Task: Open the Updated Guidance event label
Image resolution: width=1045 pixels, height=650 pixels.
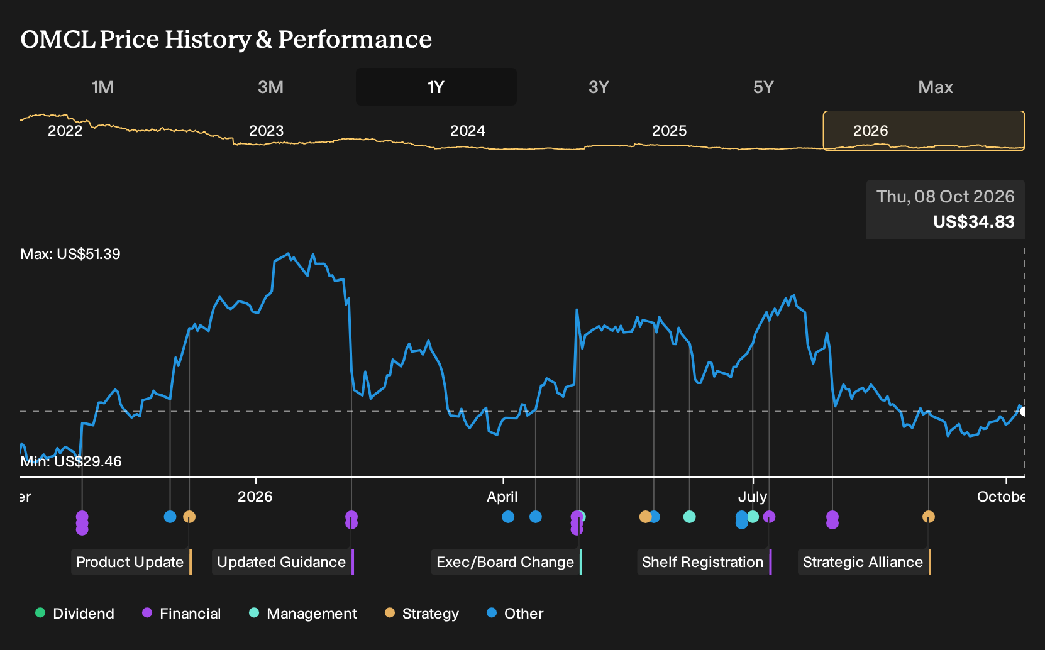Action: coord(283,562)
